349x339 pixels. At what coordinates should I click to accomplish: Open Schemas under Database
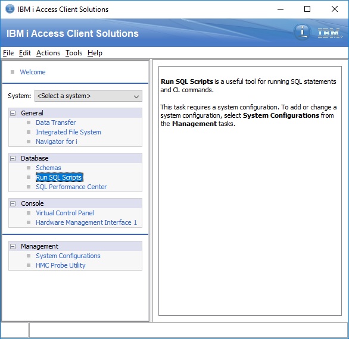point(48,168)
